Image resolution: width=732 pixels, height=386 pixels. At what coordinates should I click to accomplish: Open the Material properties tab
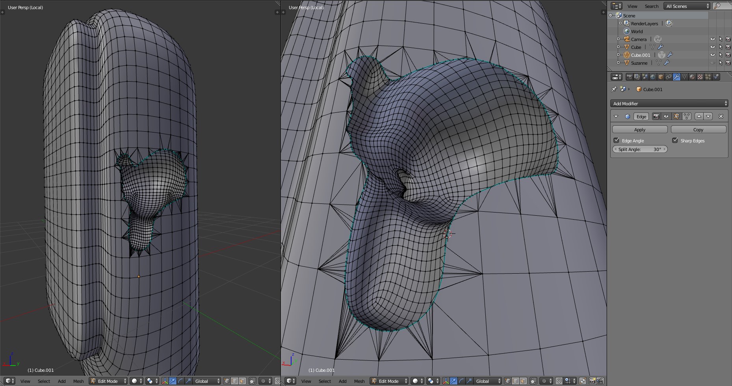692,77
